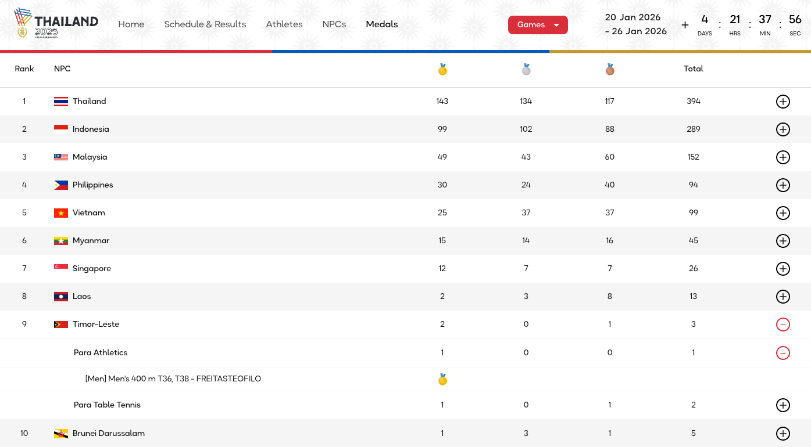Open the Games dropdown button
811x447 pixels.
click(538, 25)
